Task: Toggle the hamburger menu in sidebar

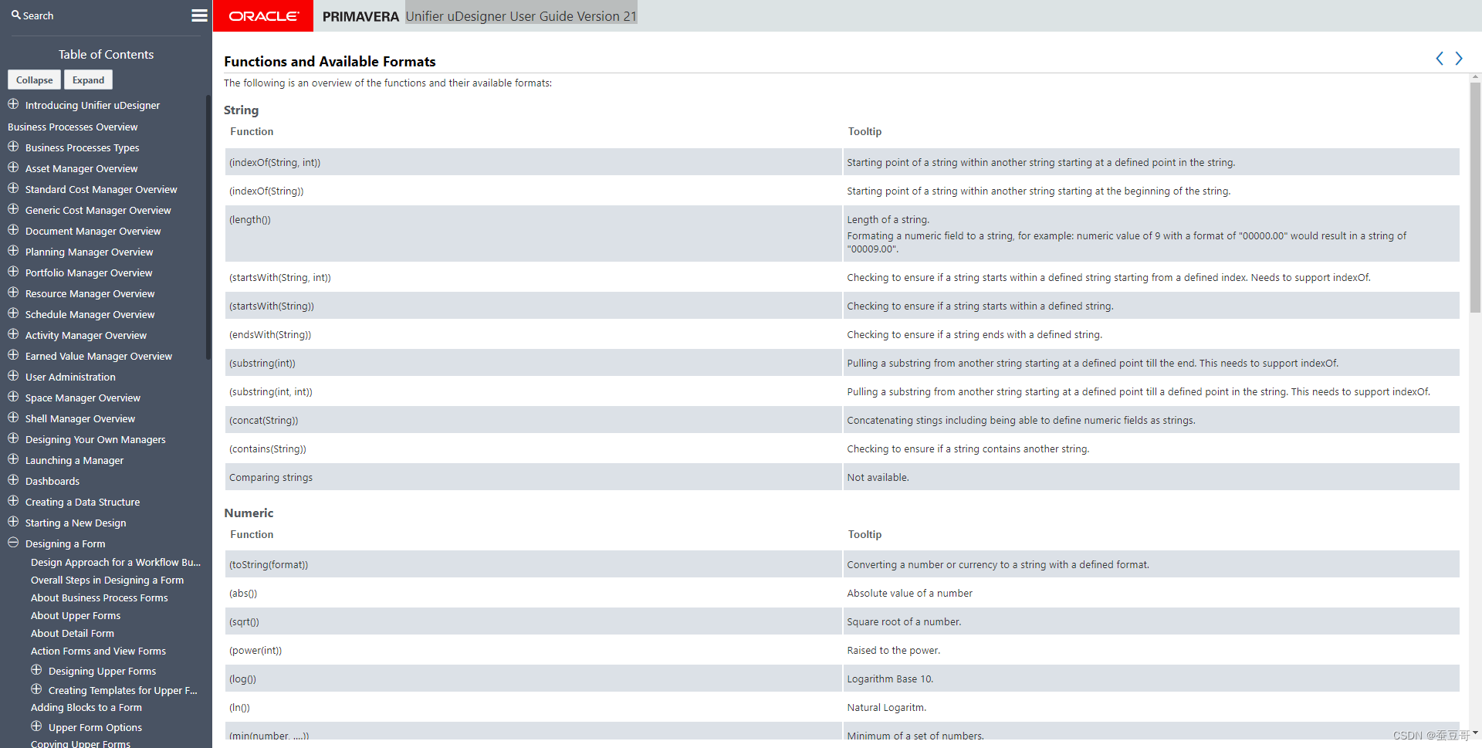Action: tap(199, 15)
